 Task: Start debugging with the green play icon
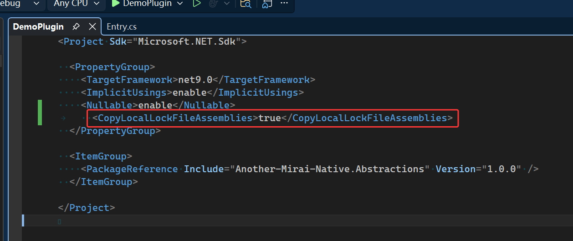pos(116,4)
